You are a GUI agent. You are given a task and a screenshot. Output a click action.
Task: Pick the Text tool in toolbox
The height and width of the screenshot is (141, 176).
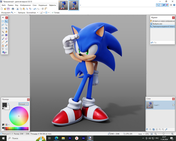tap(3, 49)
